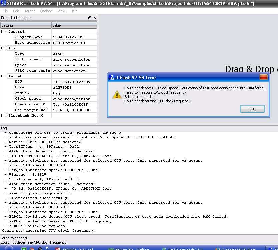
Task: Collapse the General section
Action: click(x=4, y=31)
